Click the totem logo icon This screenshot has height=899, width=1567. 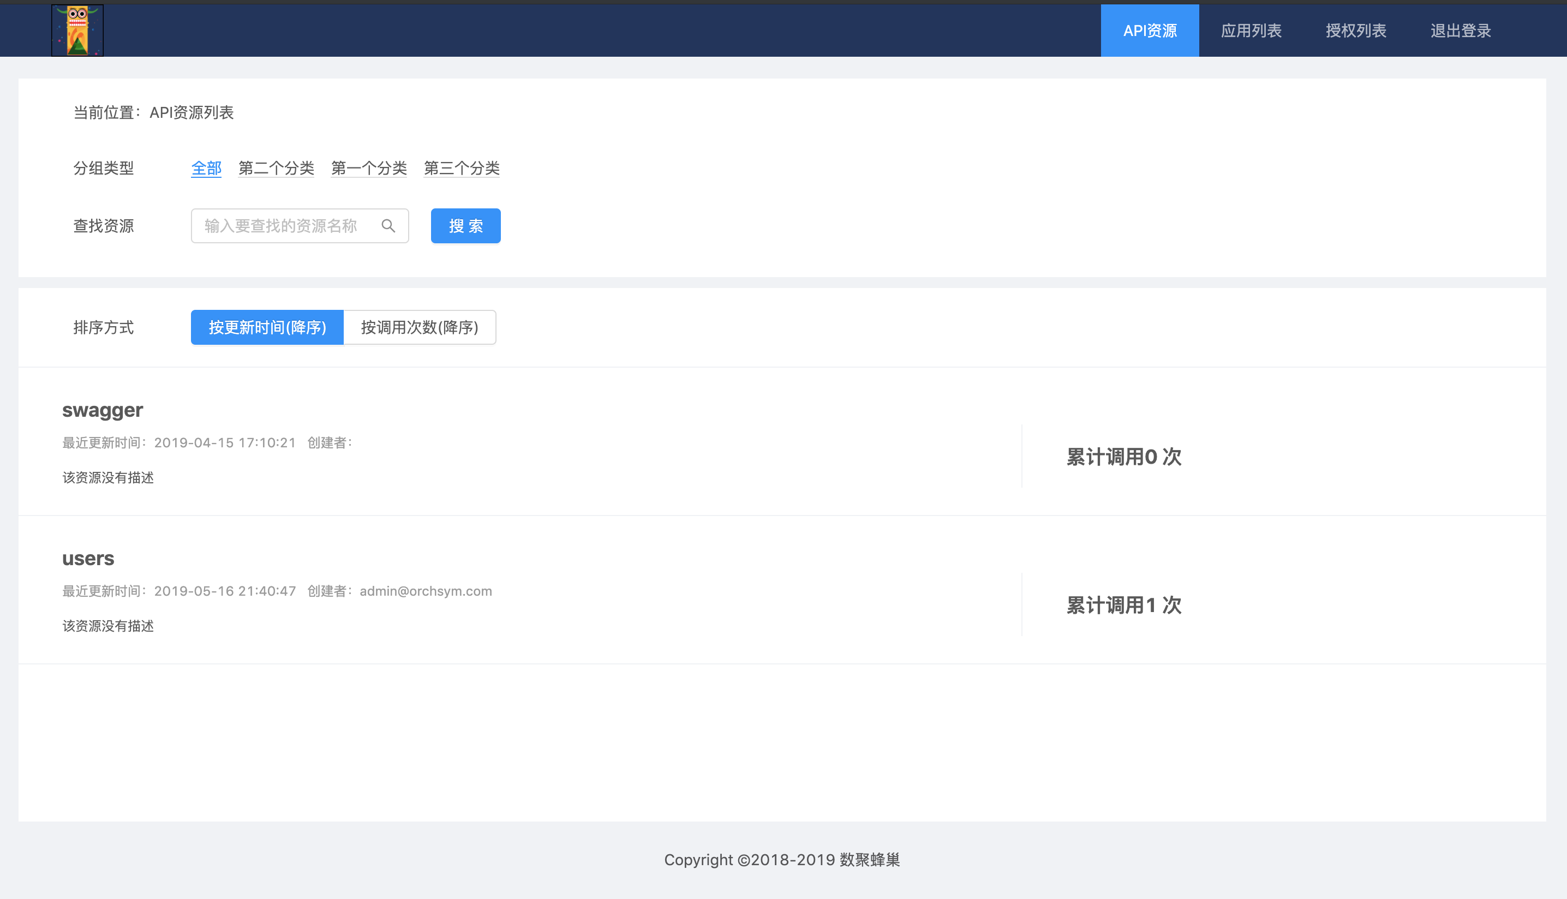point(77,30)
